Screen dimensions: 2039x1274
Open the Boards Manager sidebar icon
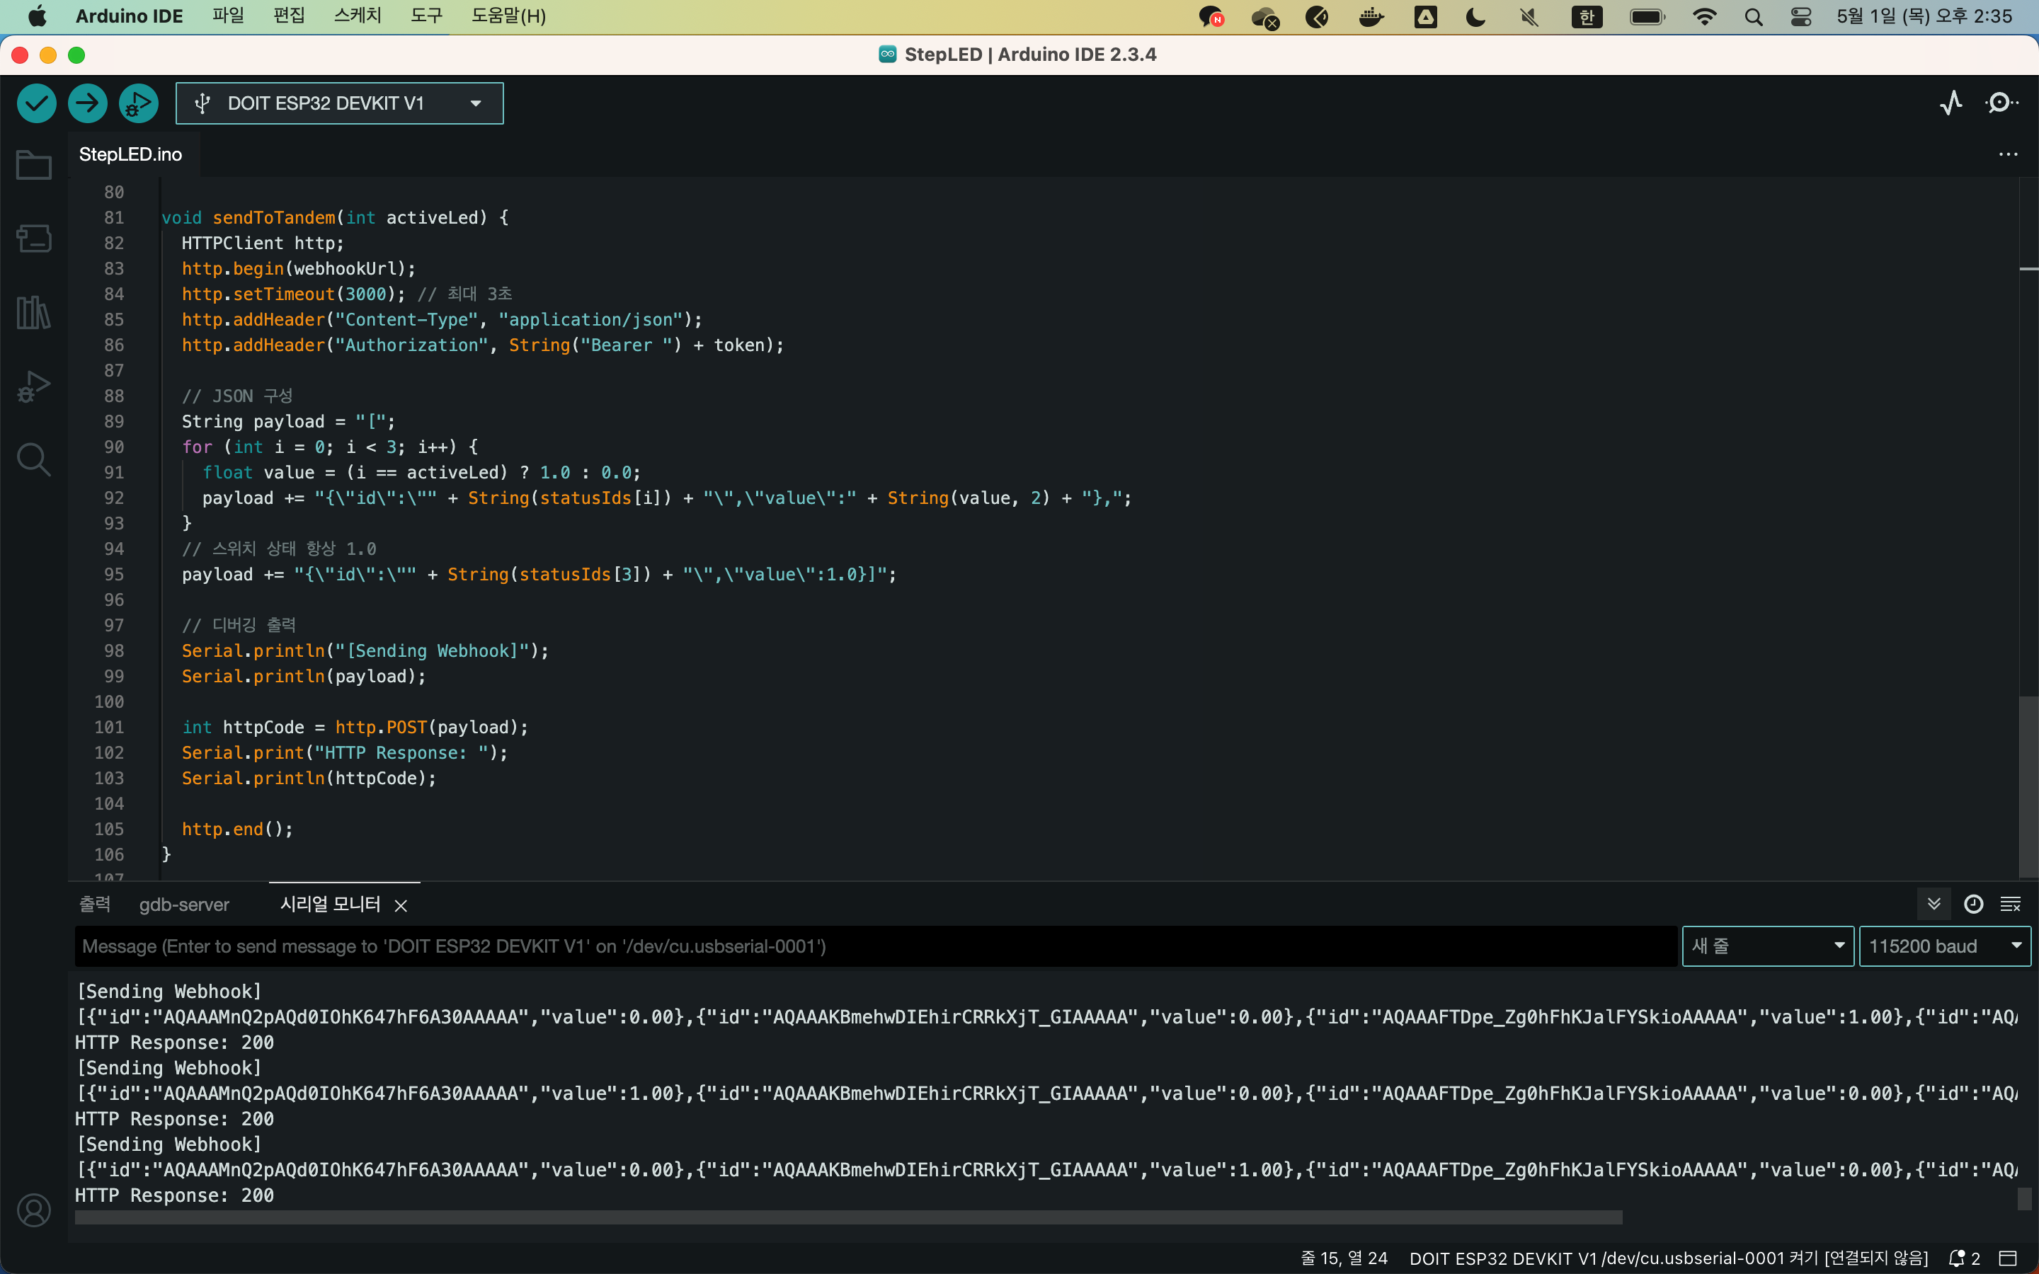click(34, 239)
